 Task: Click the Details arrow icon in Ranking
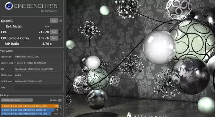[x=60, y=100]
